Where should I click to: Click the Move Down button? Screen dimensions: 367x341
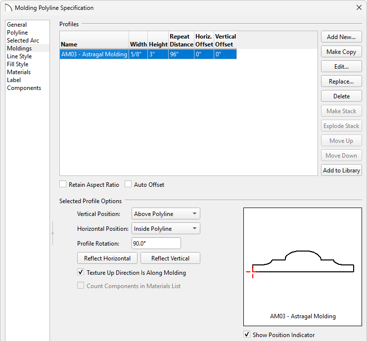click(341, 156)
